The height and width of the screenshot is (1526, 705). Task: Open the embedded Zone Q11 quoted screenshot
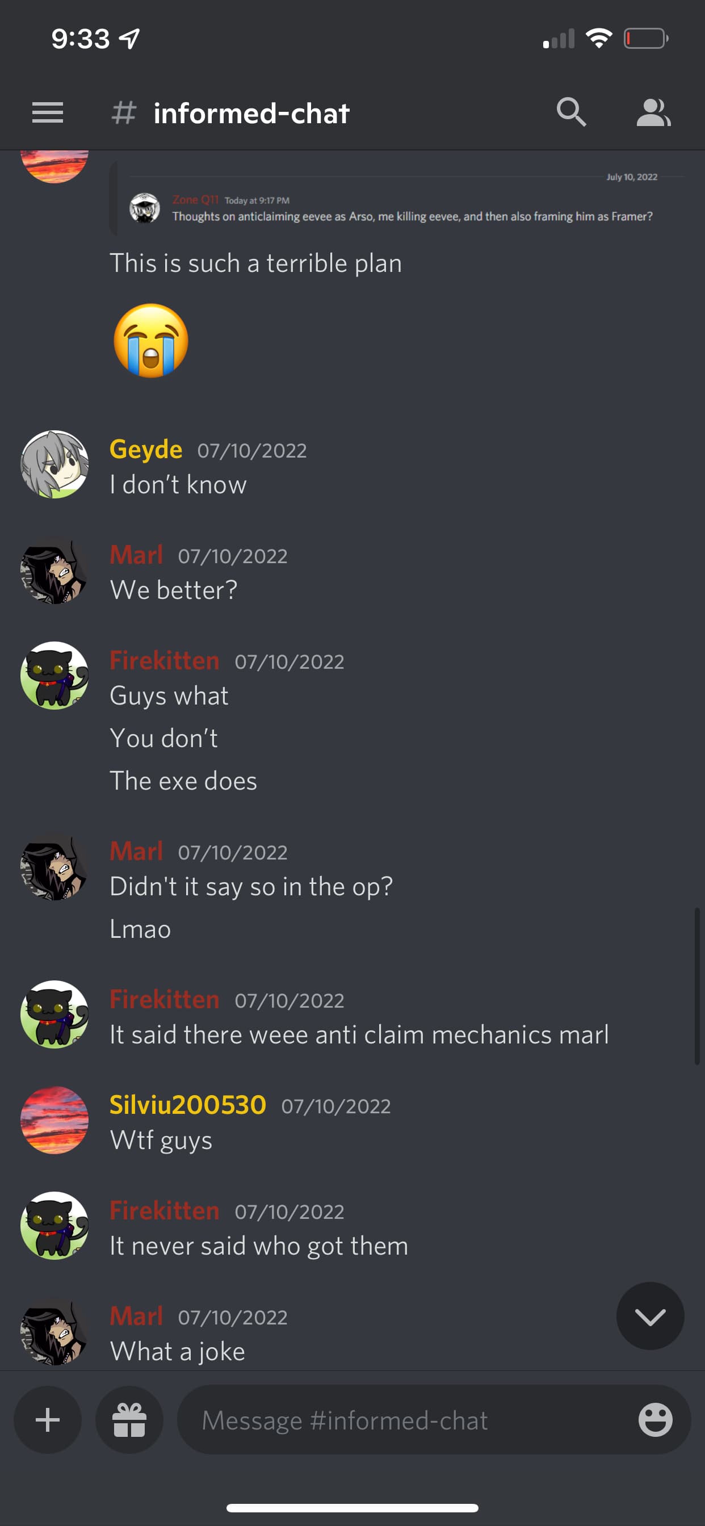(396, 198)
